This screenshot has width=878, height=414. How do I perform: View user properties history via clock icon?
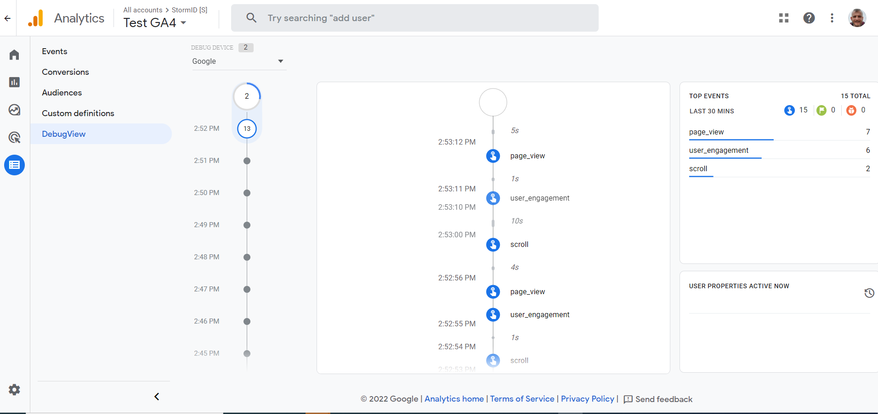pyautogui.click(x=869, y=293)
